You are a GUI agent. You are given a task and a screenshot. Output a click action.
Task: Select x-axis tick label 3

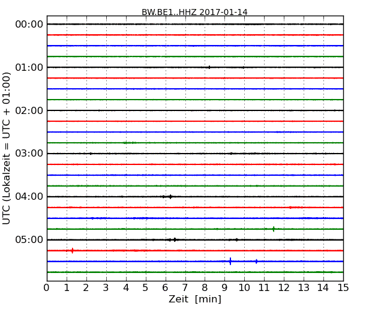click(106, 288)
